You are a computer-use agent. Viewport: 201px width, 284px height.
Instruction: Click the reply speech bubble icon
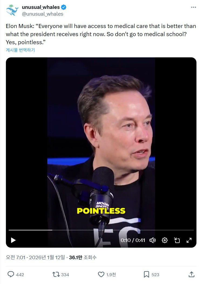(11, 274)
